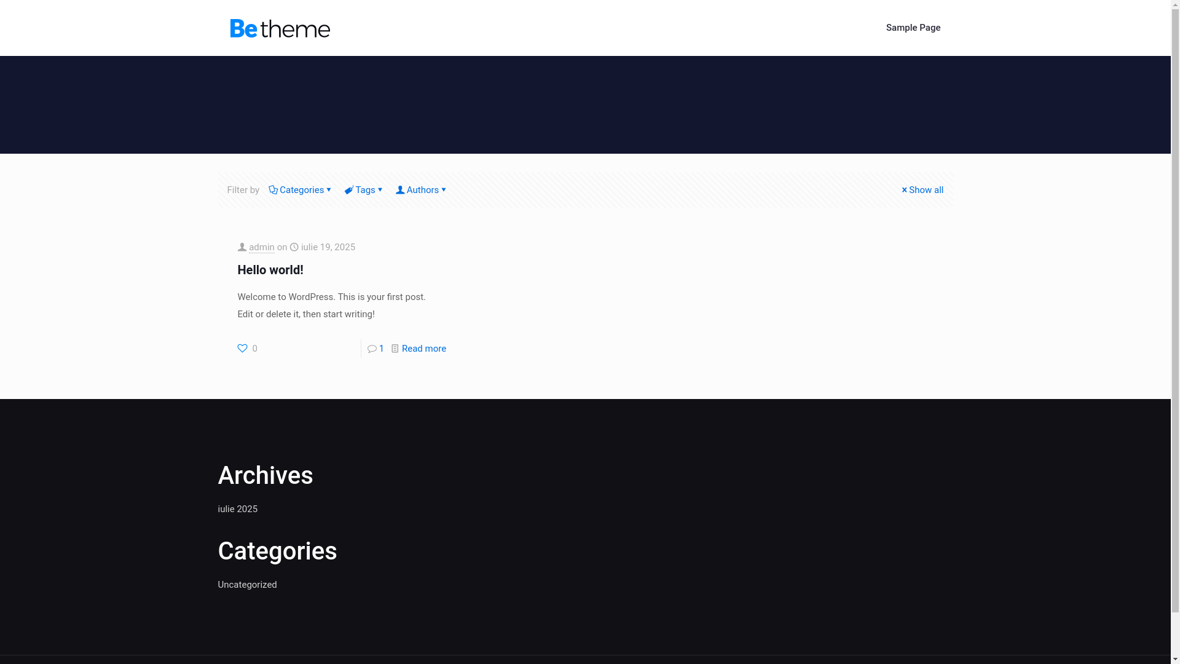Click the comment bubble icon
1180x664 pixels.
[372, 349]
